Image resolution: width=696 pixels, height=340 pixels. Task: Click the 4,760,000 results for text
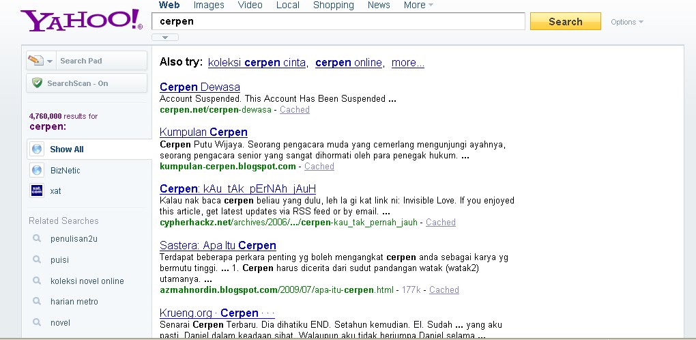coord(63,116)
